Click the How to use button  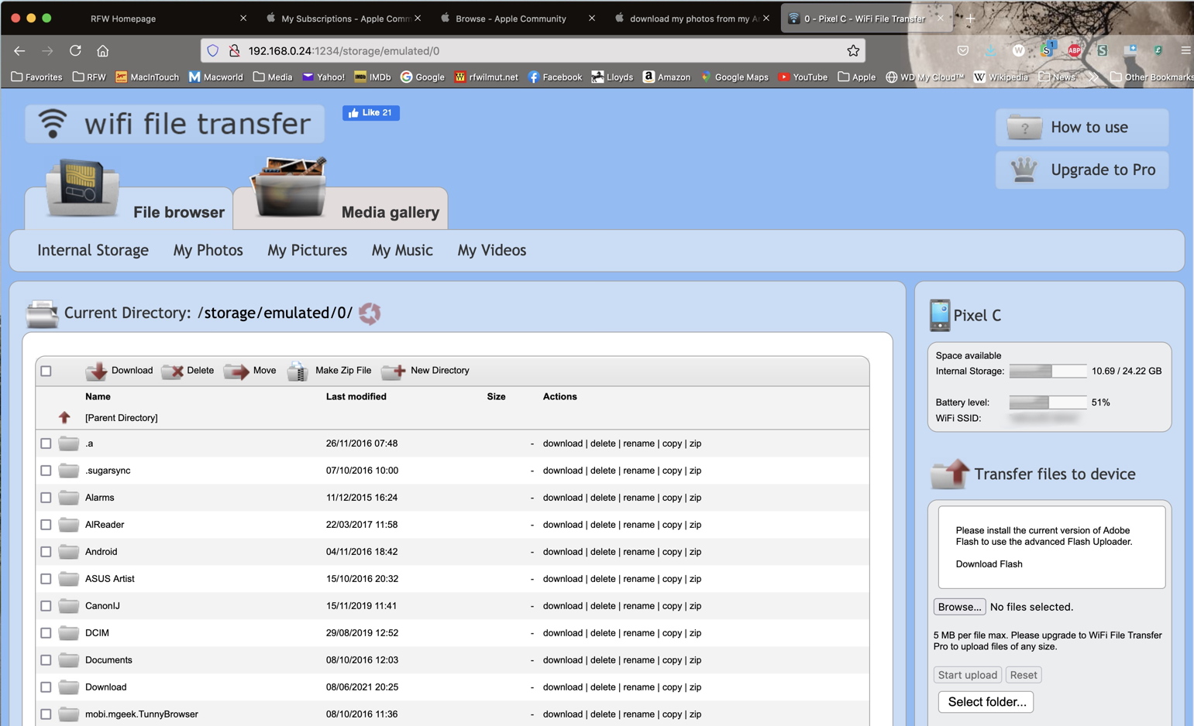tap(1082, 127)
